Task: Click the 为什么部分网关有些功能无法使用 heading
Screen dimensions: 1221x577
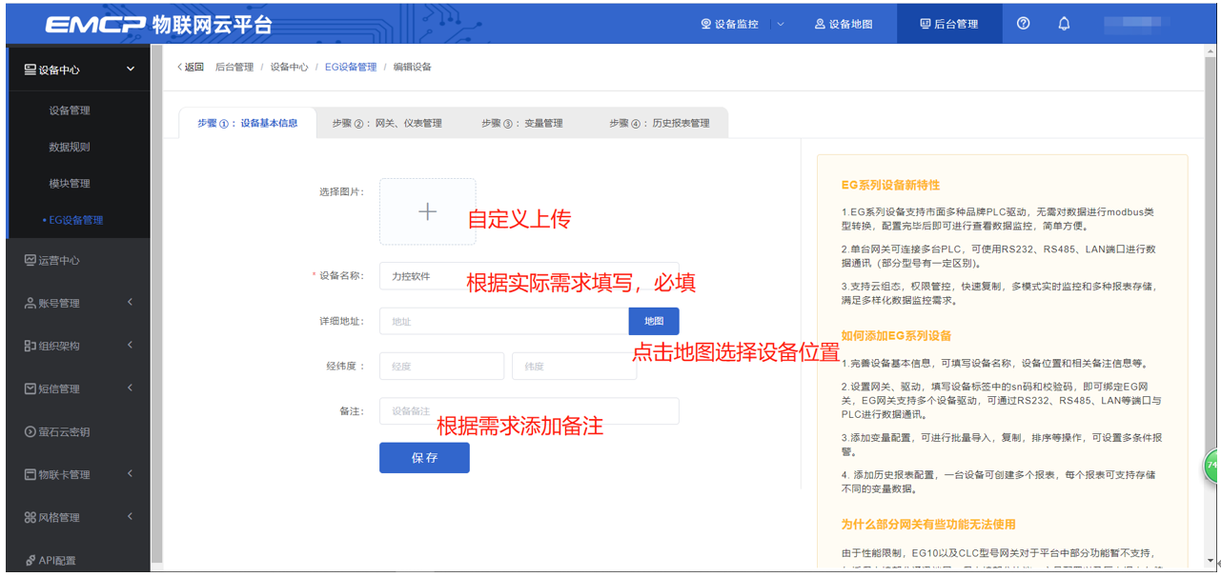Action: tap(928, 525)
